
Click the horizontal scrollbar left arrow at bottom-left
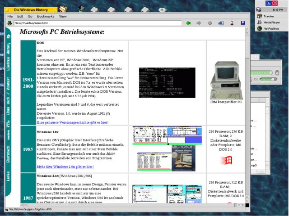(22, 205)
